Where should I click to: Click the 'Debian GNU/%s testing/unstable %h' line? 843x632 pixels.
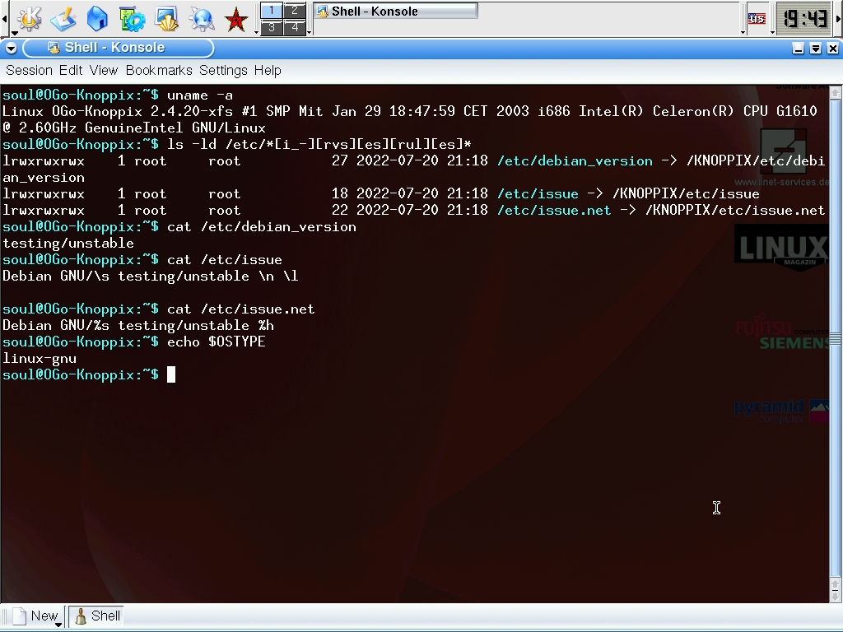point(138,326)
